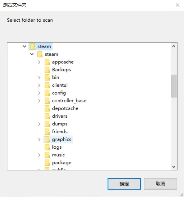The width and height of the screenshot is (184, 197).
Task: Select the controller_base folder name
Action: [x=69, y=101]
